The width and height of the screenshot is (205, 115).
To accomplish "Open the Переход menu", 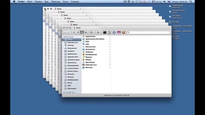I will (55, 2).
